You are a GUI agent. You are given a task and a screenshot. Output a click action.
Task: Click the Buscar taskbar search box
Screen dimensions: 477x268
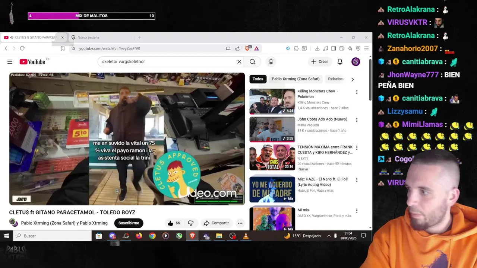coord(52,236)
